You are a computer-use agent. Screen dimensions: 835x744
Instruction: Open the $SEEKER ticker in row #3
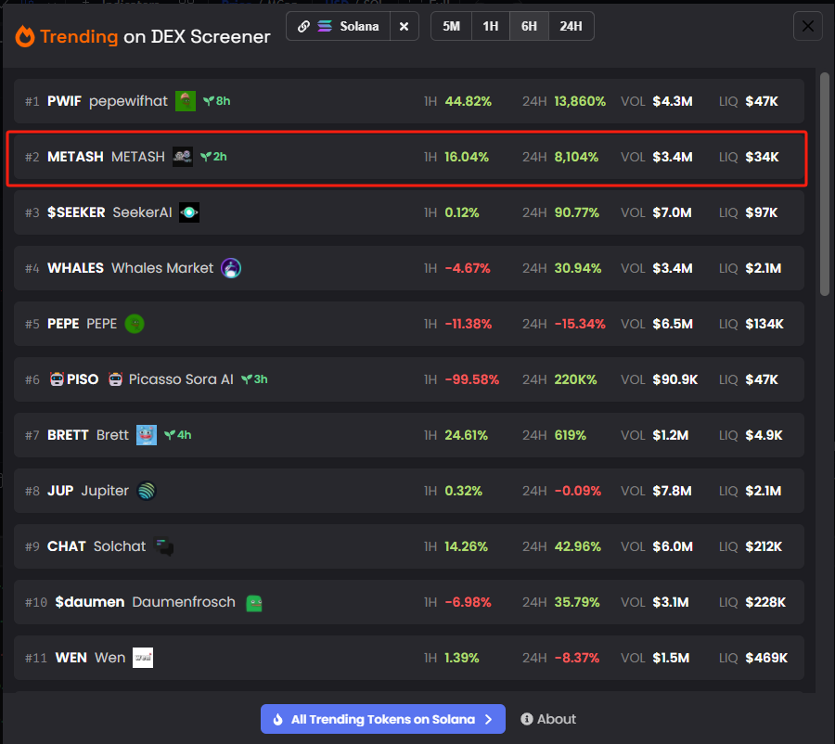76,212
